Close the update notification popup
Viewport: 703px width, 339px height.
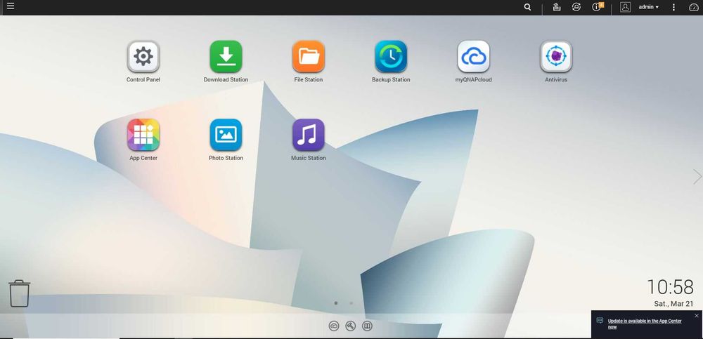pos(696,316)
